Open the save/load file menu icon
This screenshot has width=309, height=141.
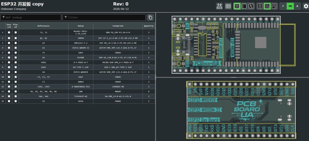pos(219,6)
